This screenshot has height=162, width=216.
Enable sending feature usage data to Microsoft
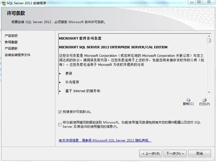[x=60, y=125]
